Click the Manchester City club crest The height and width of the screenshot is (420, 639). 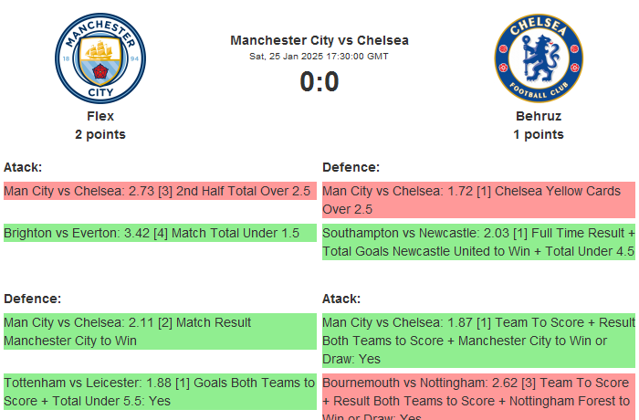tap(100, 58)
